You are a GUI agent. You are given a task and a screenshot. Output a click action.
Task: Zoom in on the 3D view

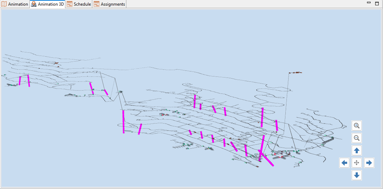pyautogui.click(x=357, y=126)
